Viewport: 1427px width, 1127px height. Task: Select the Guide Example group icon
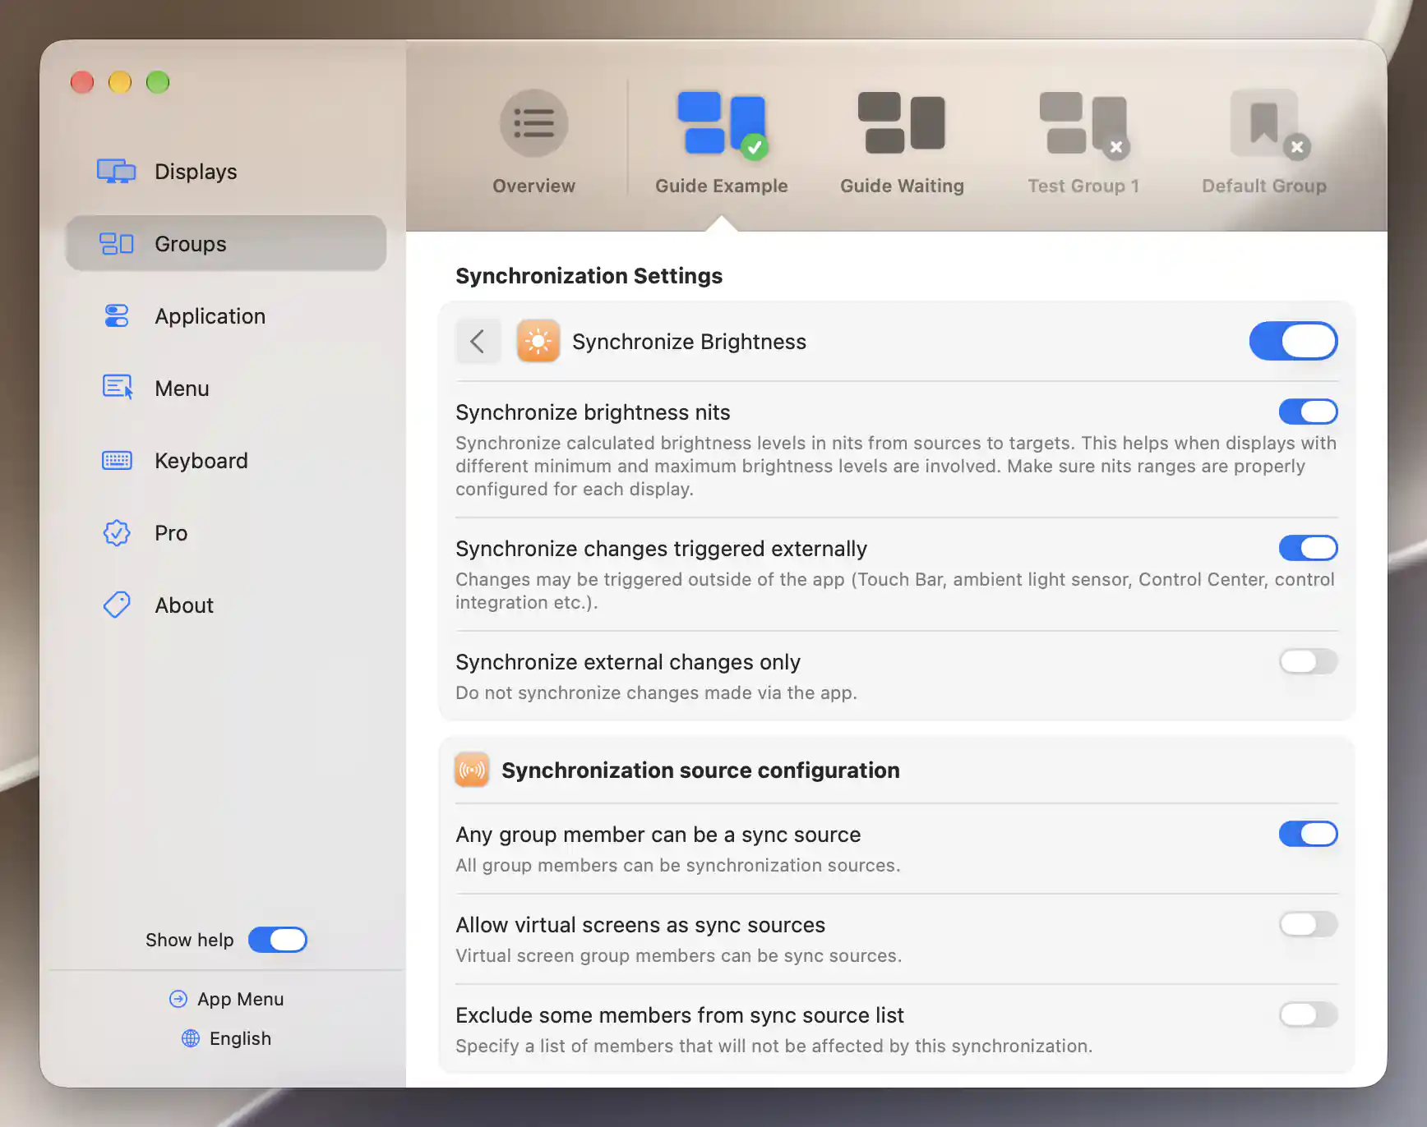click(722, 123)
